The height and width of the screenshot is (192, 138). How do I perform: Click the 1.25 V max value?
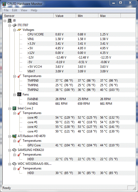coord(104,34)
